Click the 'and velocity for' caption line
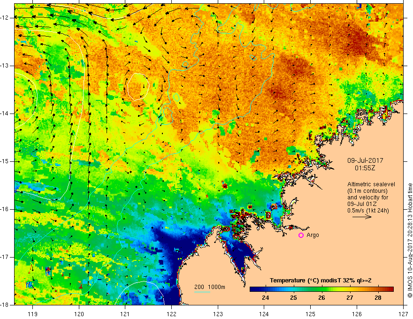The height and width of the screenshot is (319, 413). pos(367,197)
